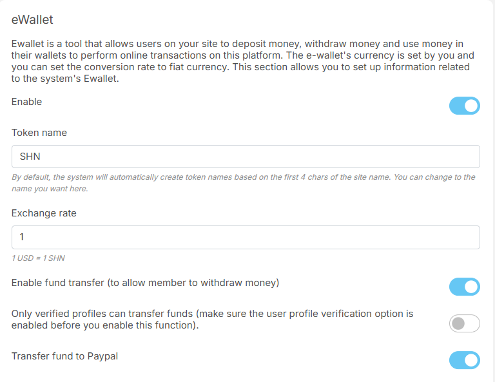Switch off Transfer fund to Paypal
This screenshot has height=382, width=495.
click(464, 360)
